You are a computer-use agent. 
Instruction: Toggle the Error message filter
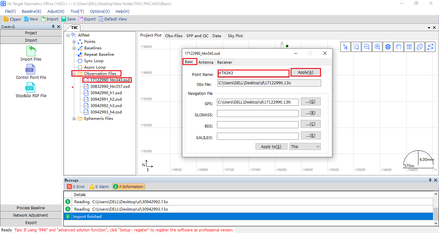pos(76,187)
